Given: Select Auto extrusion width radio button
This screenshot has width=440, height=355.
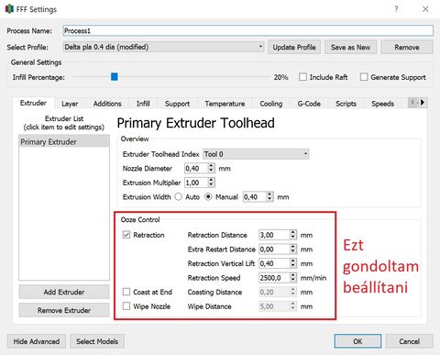Looking at the screenshot, I should (178, 197).
